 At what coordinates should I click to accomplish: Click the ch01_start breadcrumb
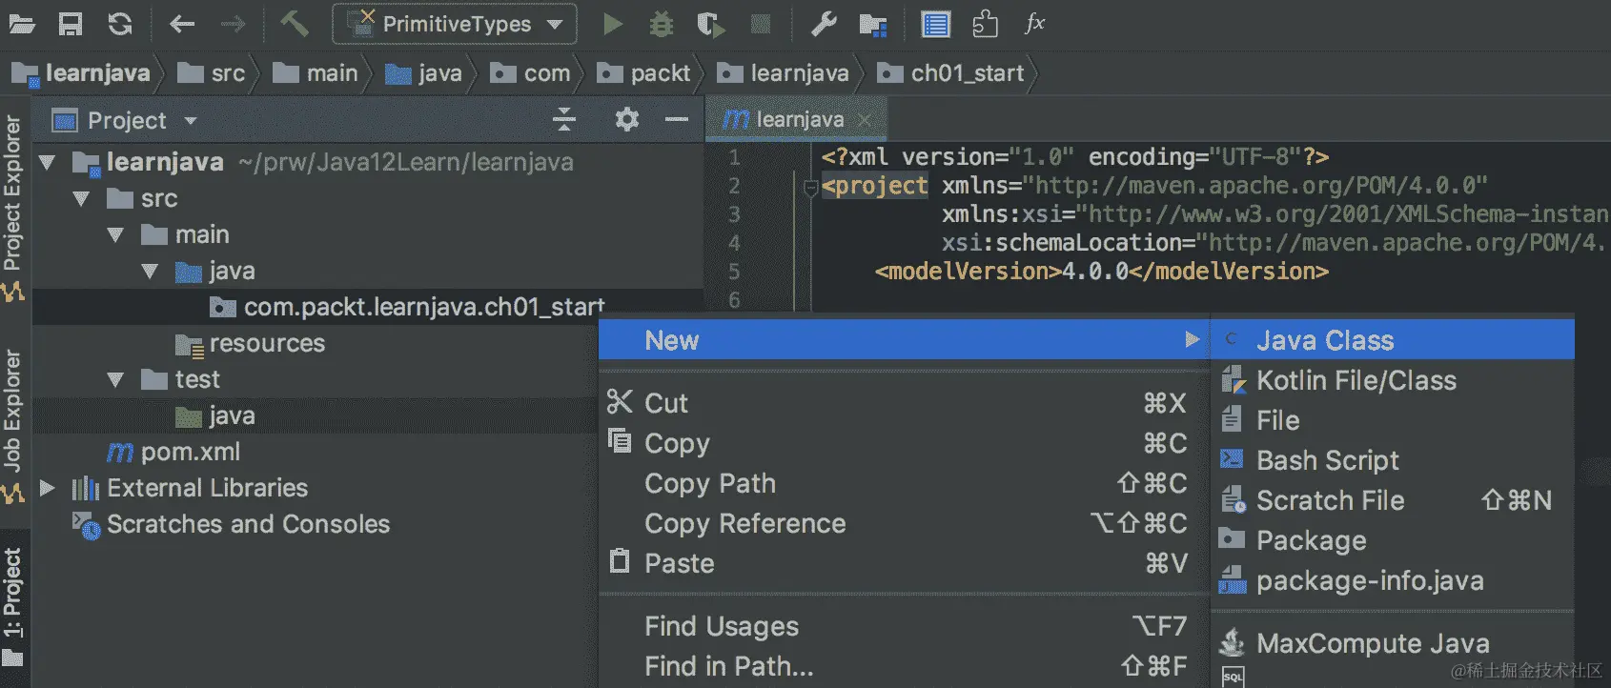(x=950, y=73)
